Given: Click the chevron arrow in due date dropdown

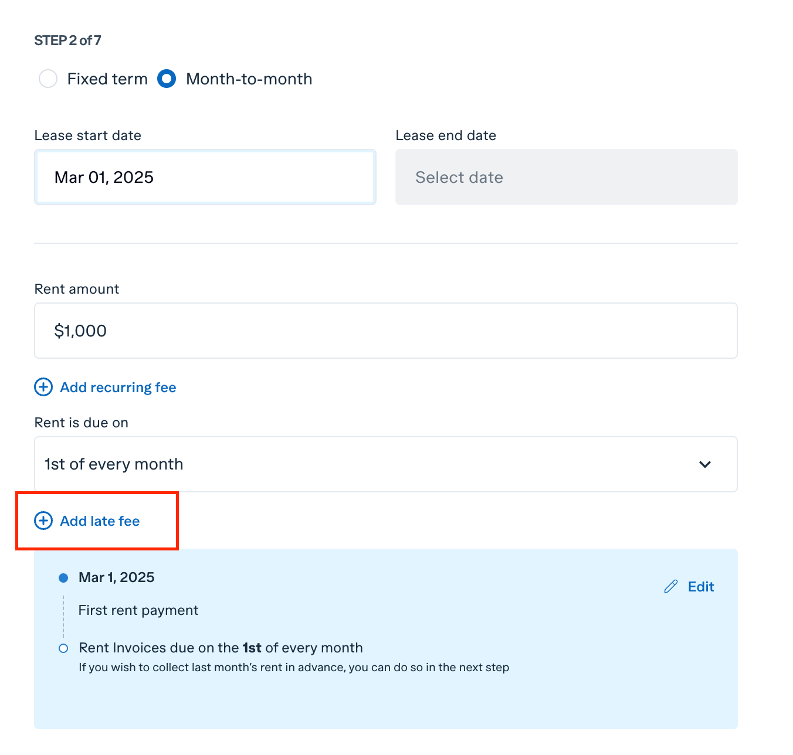Looking at the screenshot, I should tap(705, 464).
